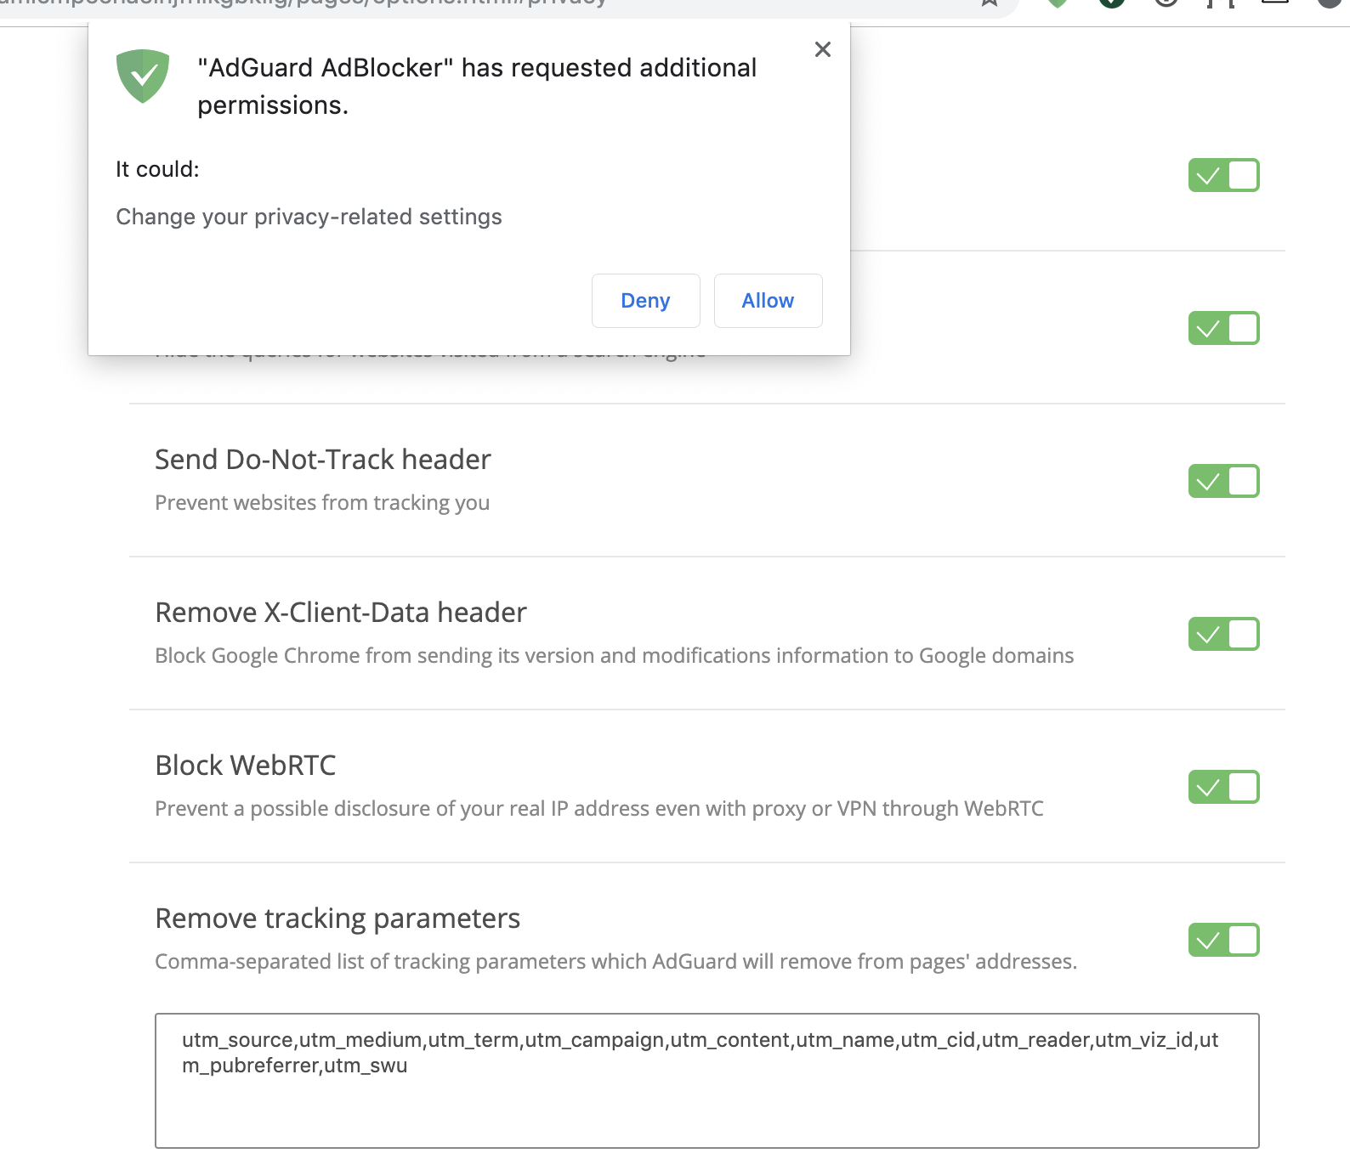Click the AdGuard shield extension icon
The width and height of the screenshot is (1350, 1176).
click(1058, 4)
